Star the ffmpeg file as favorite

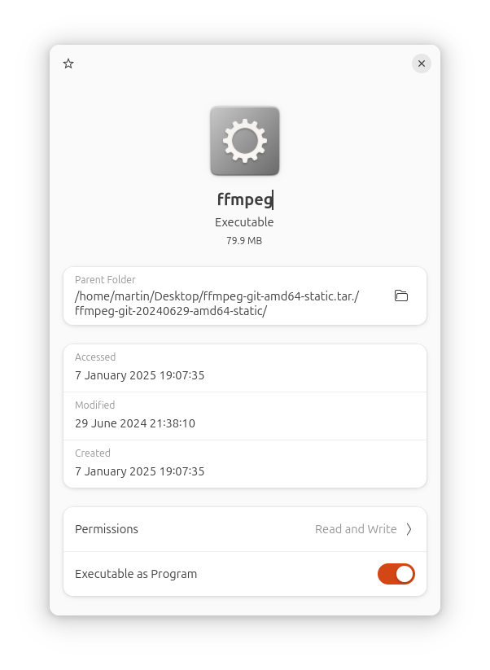[x=68, y=63]
